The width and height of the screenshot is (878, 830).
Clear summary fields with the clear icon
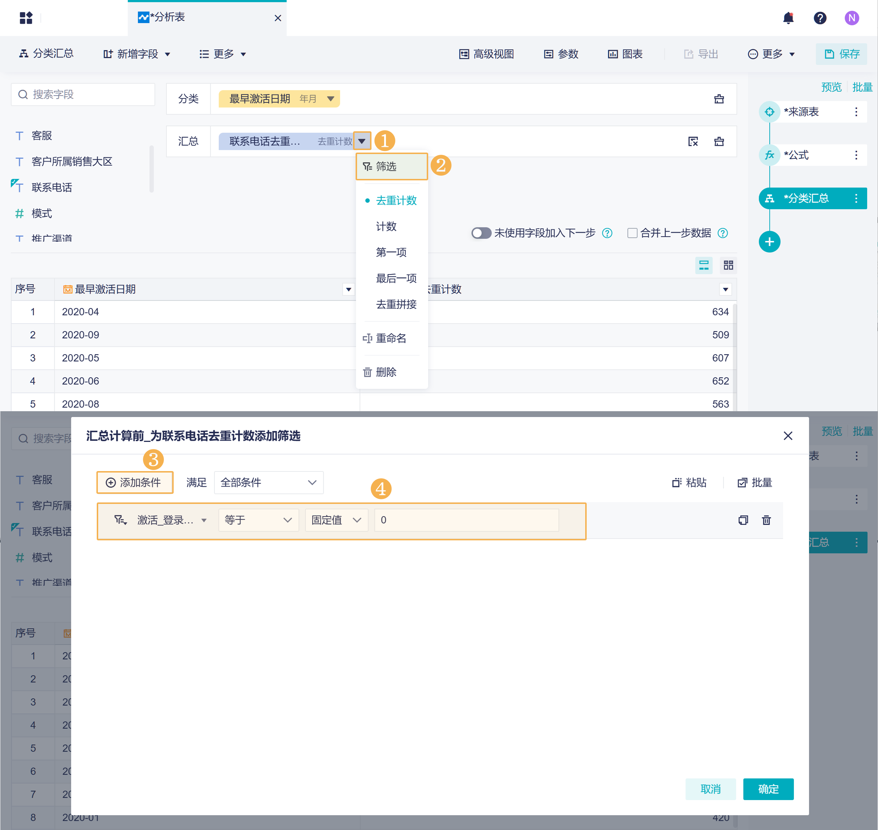693,141
